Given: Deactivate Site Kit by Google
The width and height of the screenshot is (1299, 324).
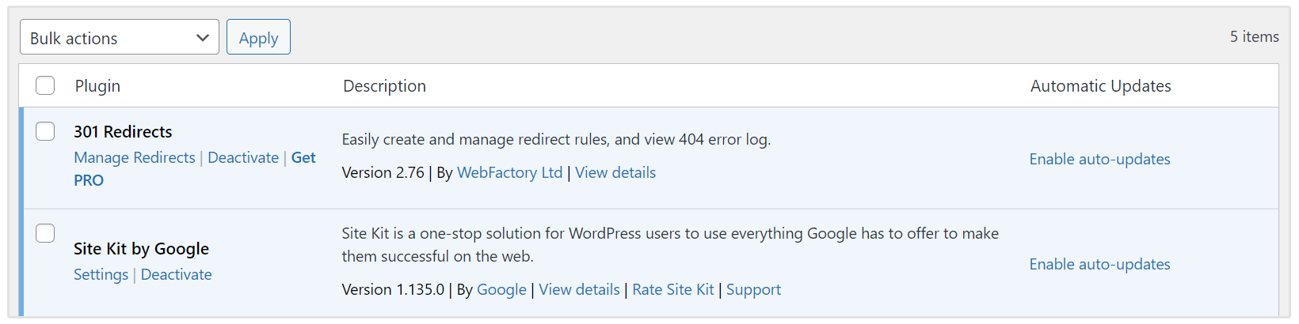Looking at the screenshot, I should click(x=176, y=274).
